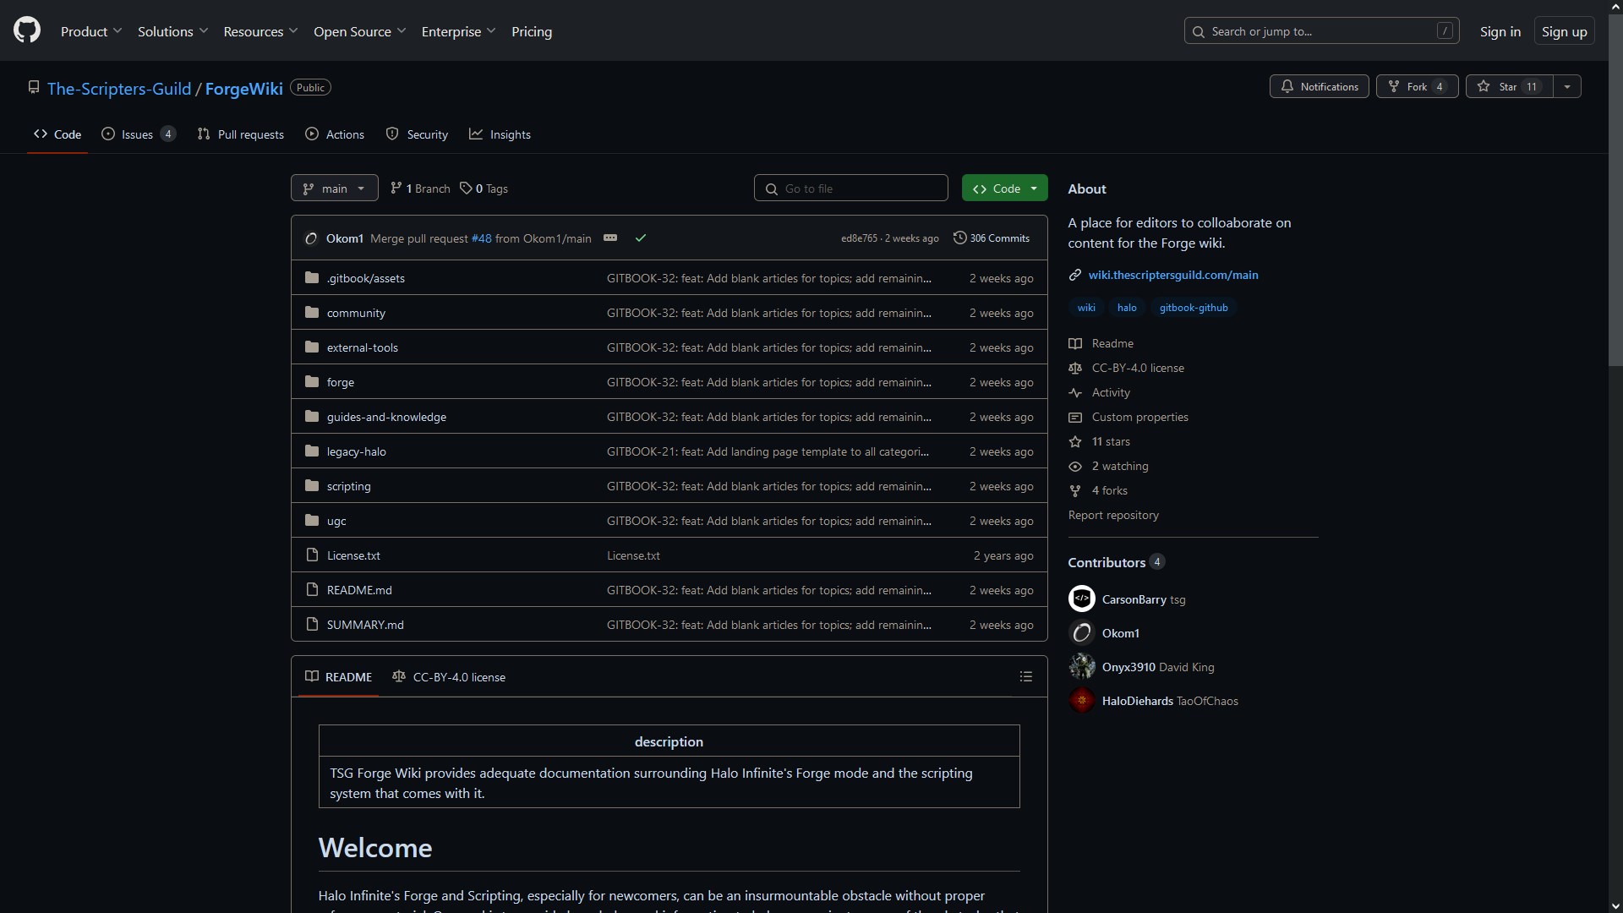1623x913 pixels.
Task: Open the guides-and-knowledge folder
Action: tap(386, 417)
